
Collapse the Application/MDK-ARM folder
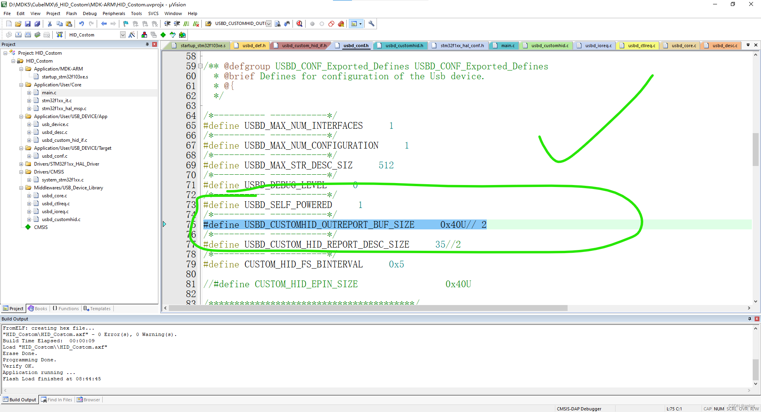pyautogui.click(x=21, y=69)
